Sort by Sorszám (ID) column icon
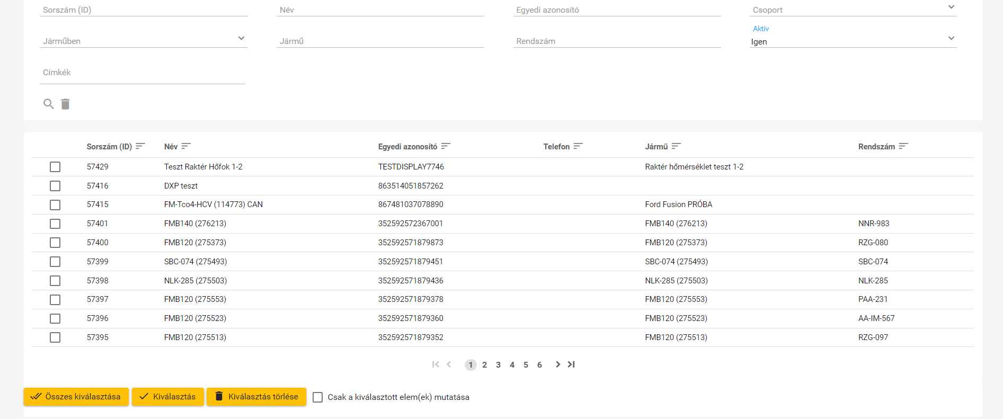The width and height of the screenshot is (1003, 419). click(140, 146)
